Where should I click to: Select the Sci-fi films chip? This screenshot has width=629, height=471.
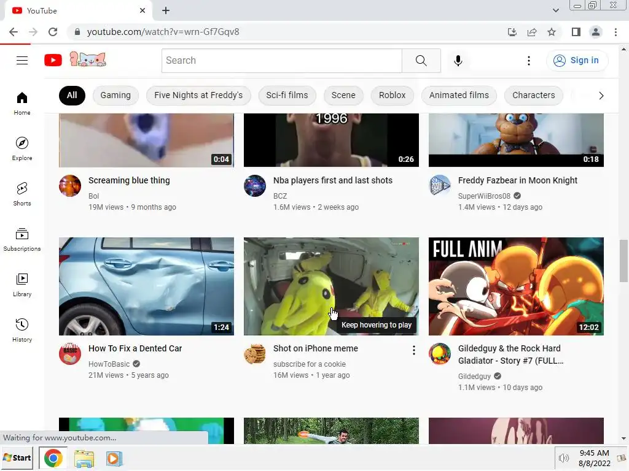tap(287, 95)
